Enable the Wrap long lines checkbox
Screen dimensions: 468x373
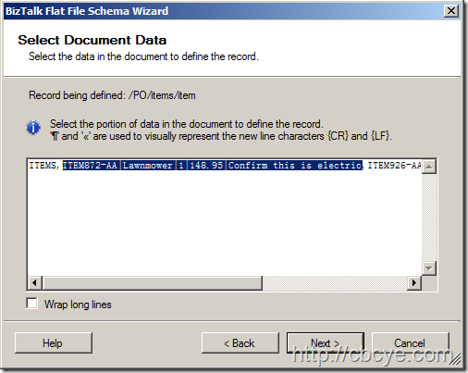click(32, 304)
